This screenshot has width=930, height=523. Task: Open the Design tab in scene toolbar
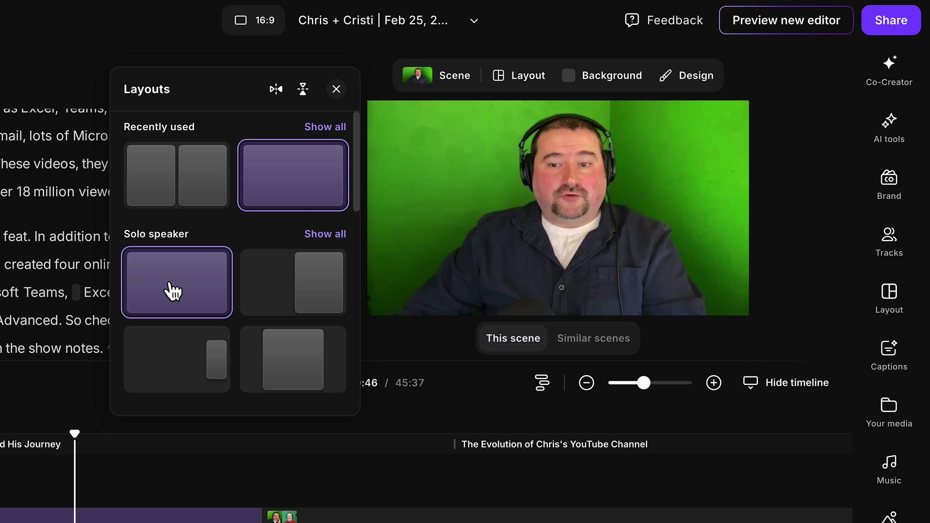coord(686,75)
